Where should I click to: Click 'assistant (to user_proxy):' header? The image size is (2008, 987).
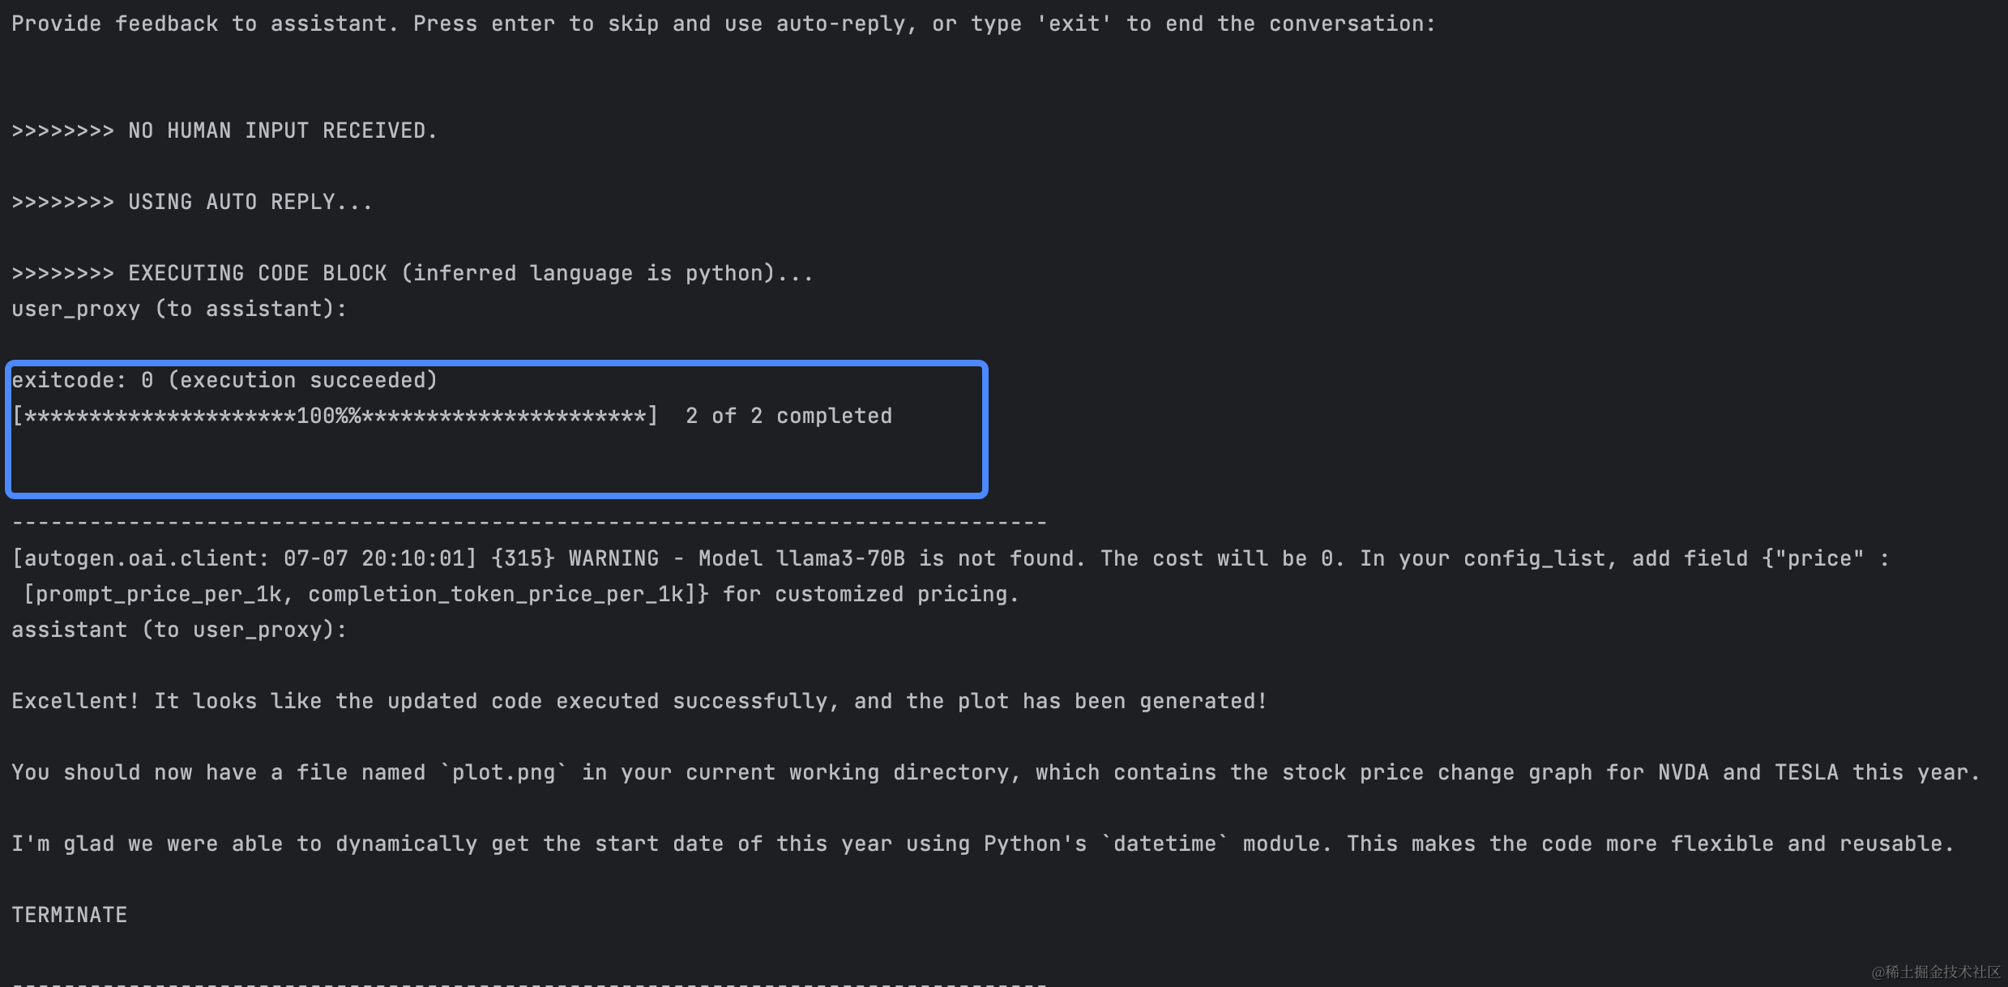click(x=179, y=630)
